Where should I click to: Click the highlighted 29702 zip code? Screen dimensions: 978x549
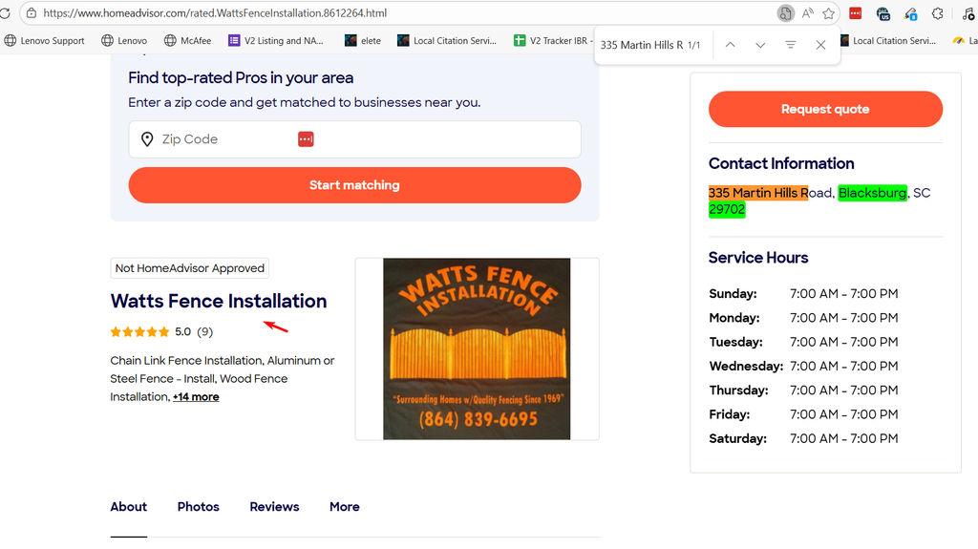pos(727,209)
